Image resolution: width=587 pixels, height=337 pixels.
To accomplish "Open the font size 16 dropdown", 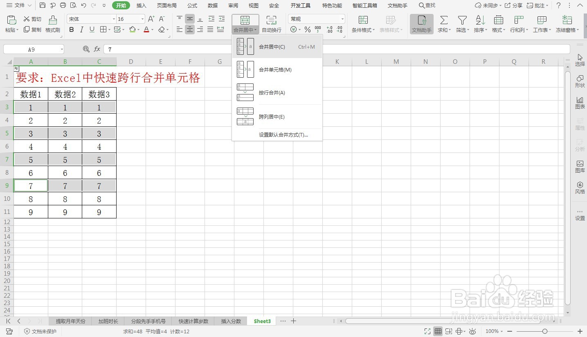I will point(142,19).
